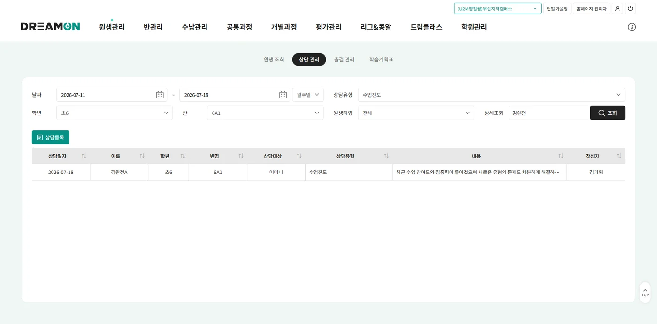Click the user profile icon
Viewport: 657px width, 324px height.
[618, 8]
